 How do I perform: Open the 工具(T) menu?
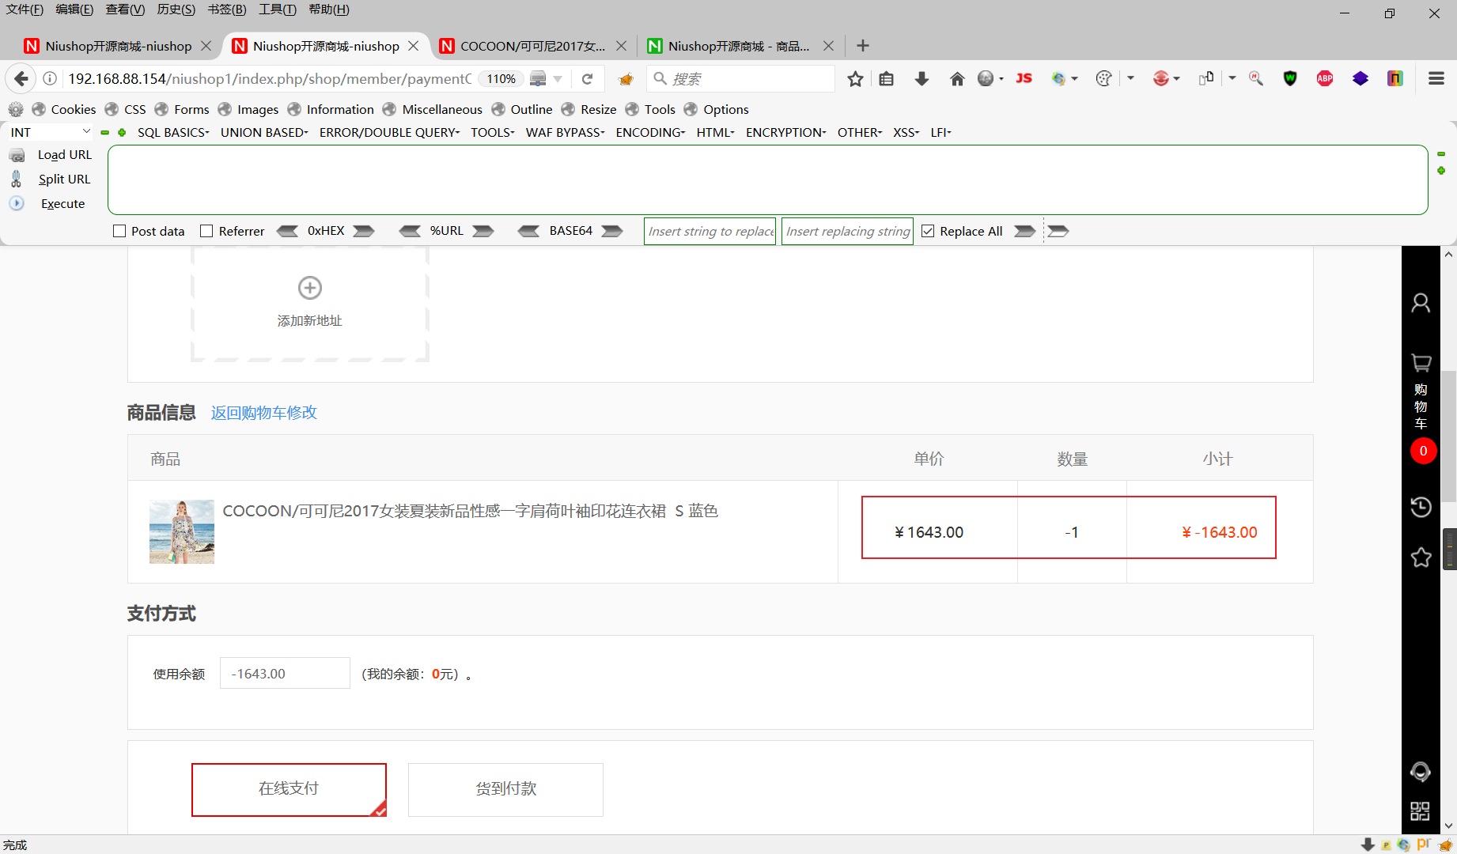(x=277, y=9)
